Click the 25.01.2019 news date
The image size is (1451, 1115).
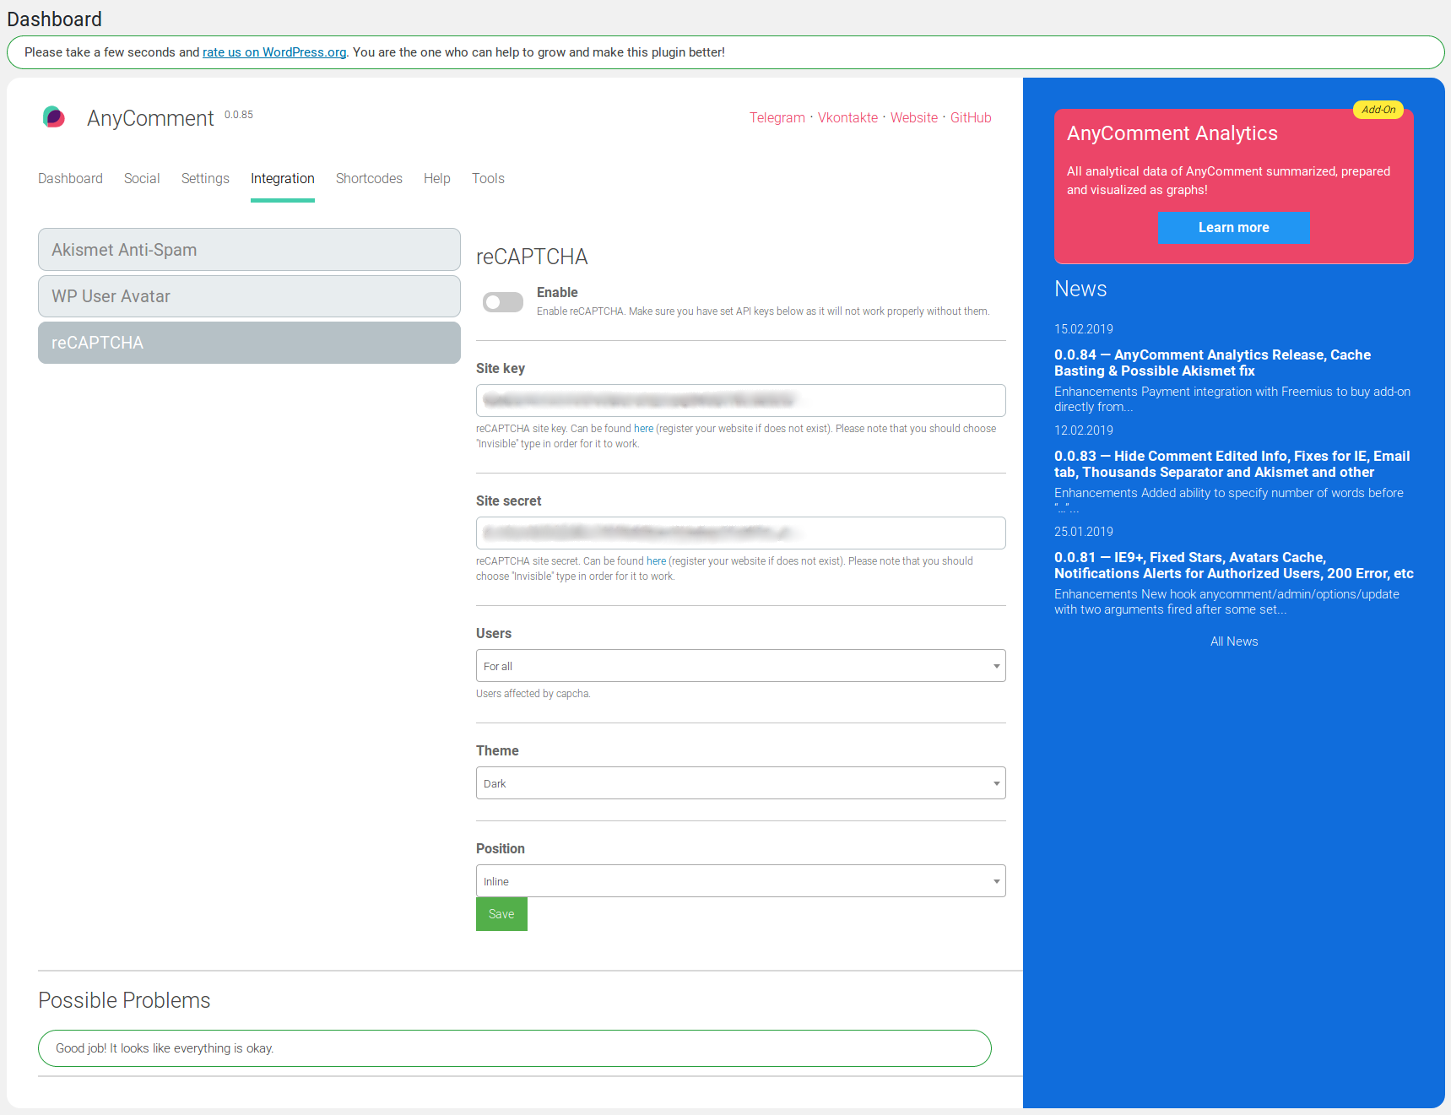click(x=1083, y=532)
